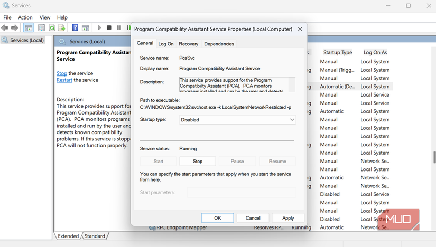Switch to the Recovery tab
The height and width of the screenshot is (247, 436).
click(189, 44)
